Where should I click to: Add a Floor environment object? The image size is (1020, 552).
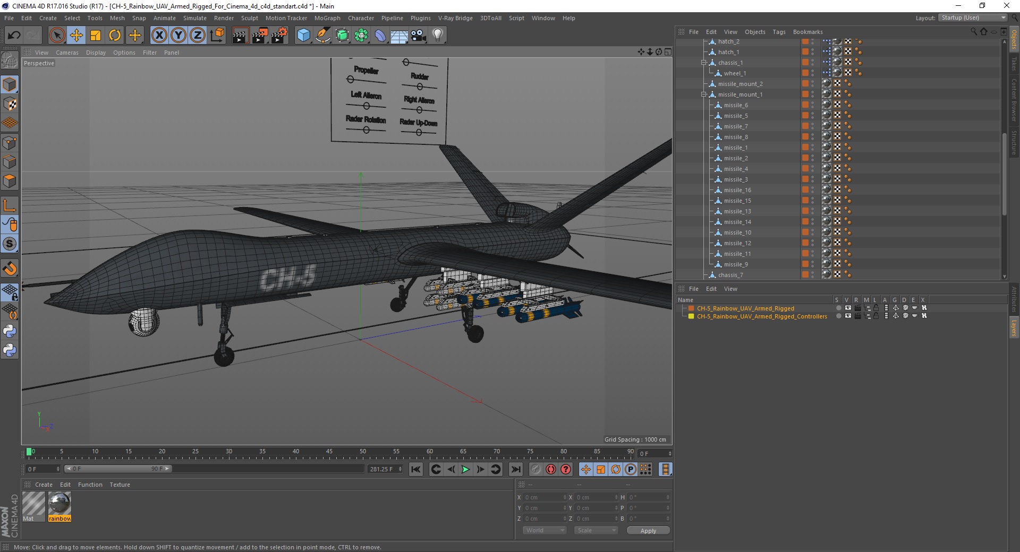point(399,36)
